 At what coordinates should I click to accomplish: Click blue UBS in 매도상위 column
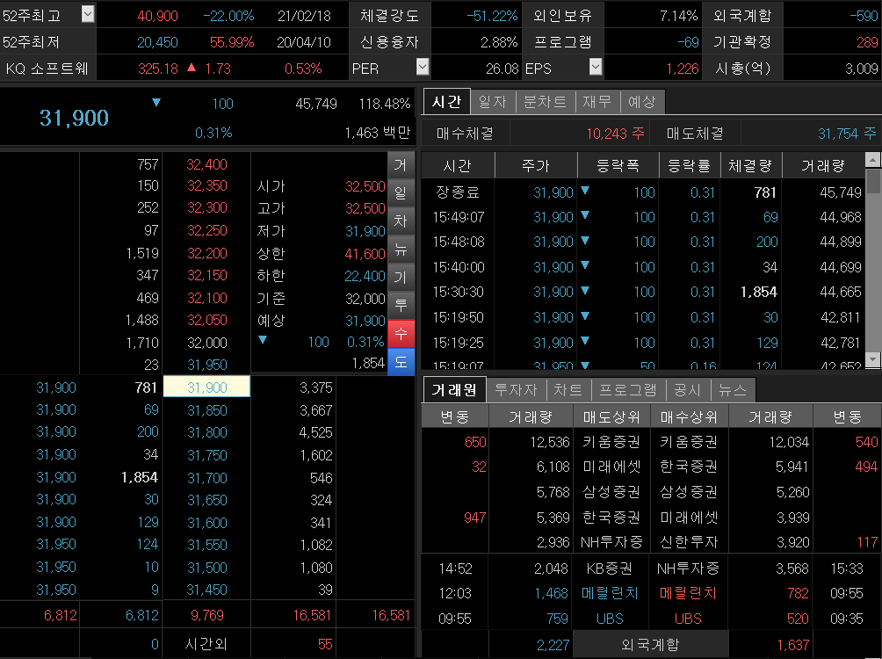coord(611,619)
